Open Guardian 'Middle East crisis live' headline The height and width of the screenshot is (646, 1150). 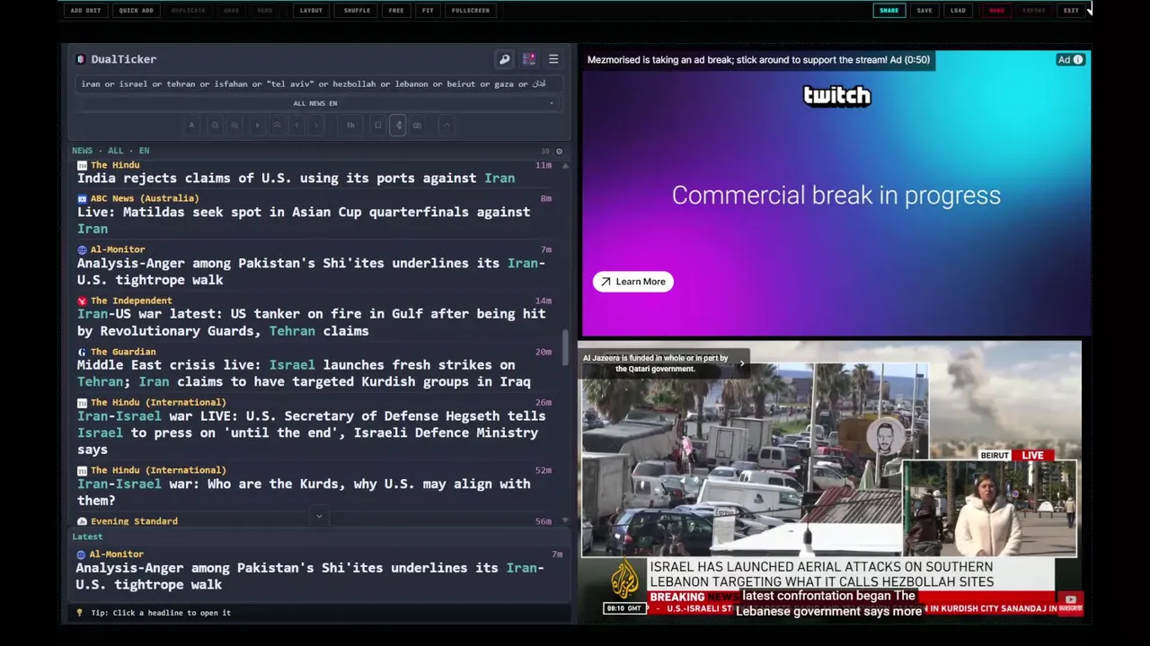coord(304,373)
